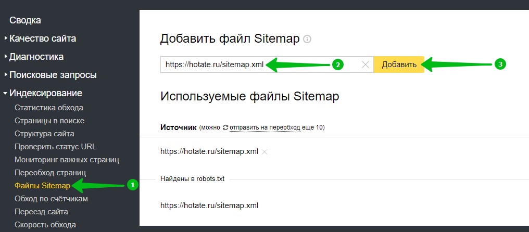Open Мониторинг важных страниц page

click(67, 160)
